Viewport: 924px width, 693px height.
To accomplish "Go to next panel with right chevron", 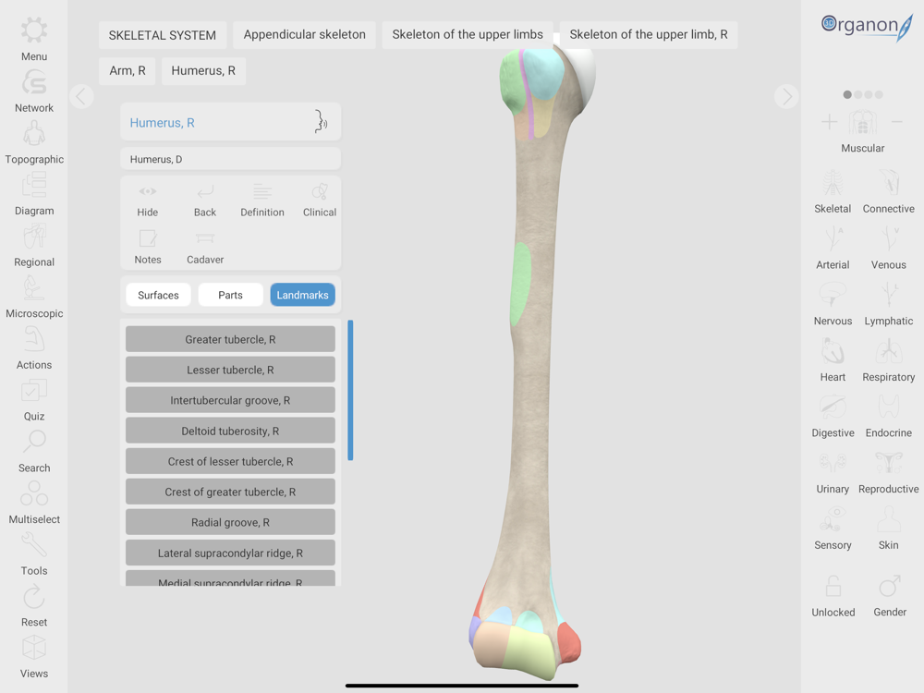I will click(x=786, y=96).
